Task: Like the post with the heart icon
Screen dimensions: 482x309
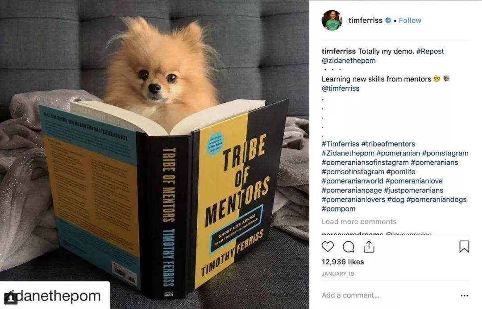Action: pos(328,247)
